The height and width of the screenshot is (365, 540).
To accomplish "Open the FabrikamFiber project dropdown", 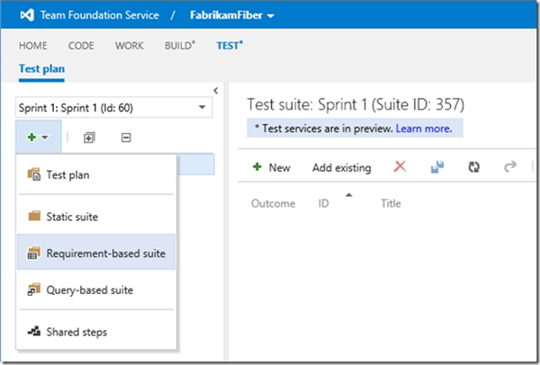I will tap(232, 15).
